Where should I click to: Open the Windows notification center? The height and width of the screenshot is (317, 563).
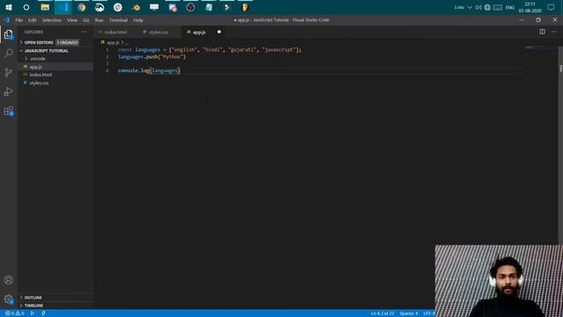552,7
